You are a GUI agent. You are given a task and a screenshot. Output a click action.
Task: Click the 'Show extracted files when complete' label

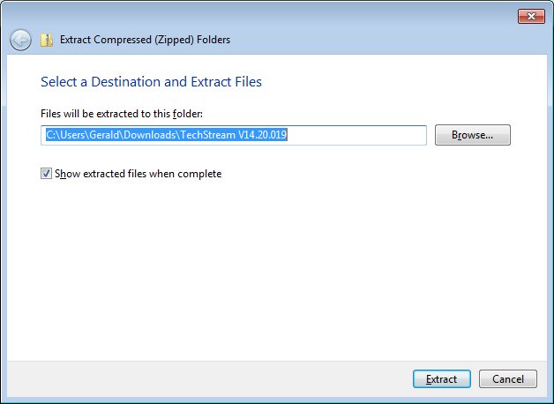[x=138, y=174]
